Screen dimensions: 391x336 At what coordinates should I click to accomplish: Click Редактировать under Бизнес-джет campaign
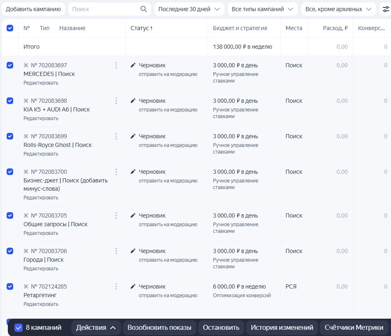pyautogui.click(x=41, y=197)
